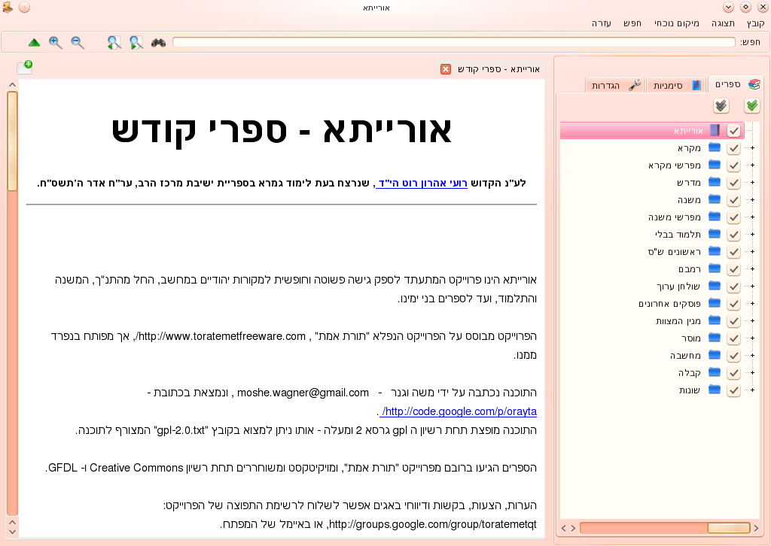Viewport: 771px width, 546px height.
Task: Click the folder icon next to קבלה
Action: coord(715,372)
